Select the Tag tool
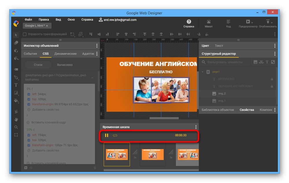 (16, 69)
